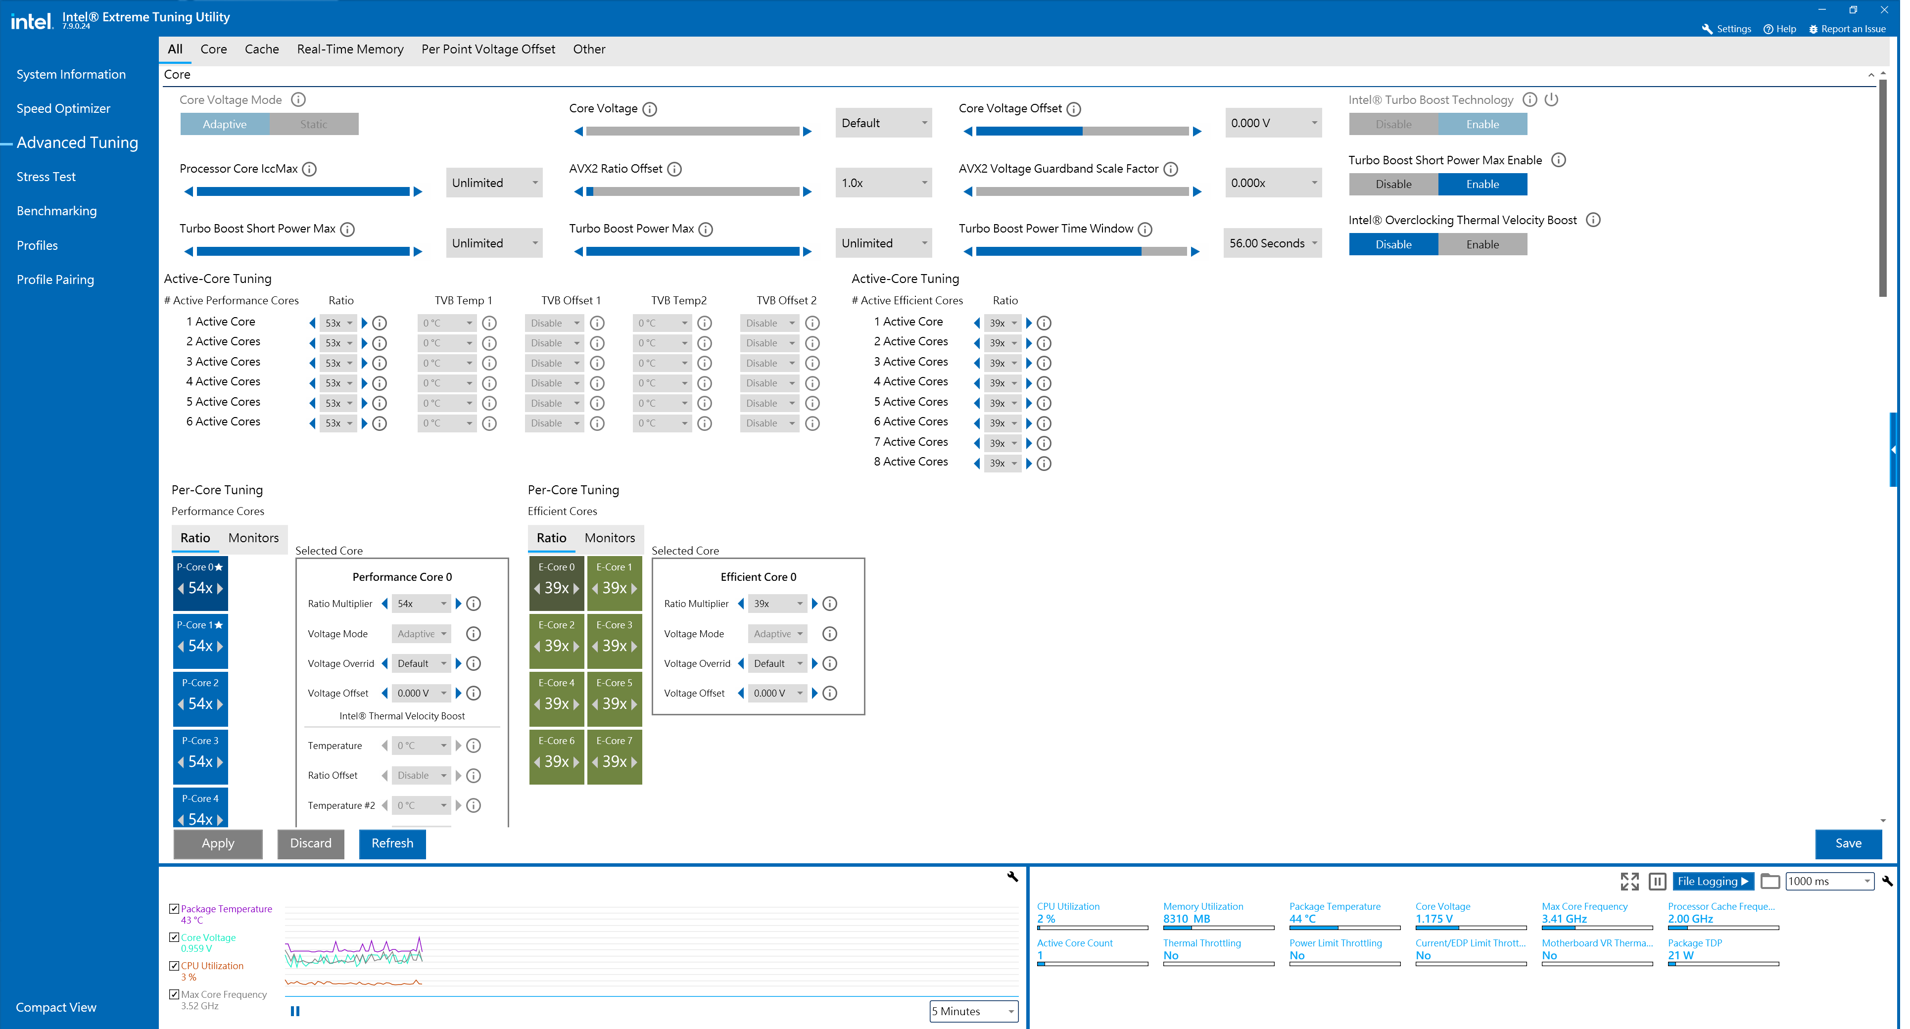This screenshot has width=1910, height=1029.
Task: Start File Logging
Action: (1714, 881)
